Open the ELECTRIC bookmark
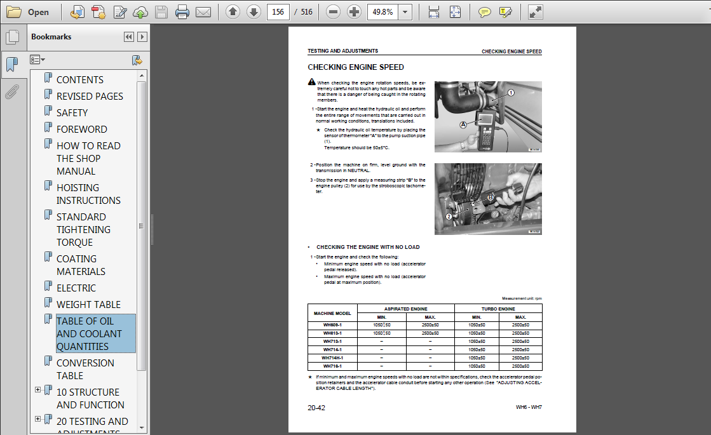 tap(76, 288)
